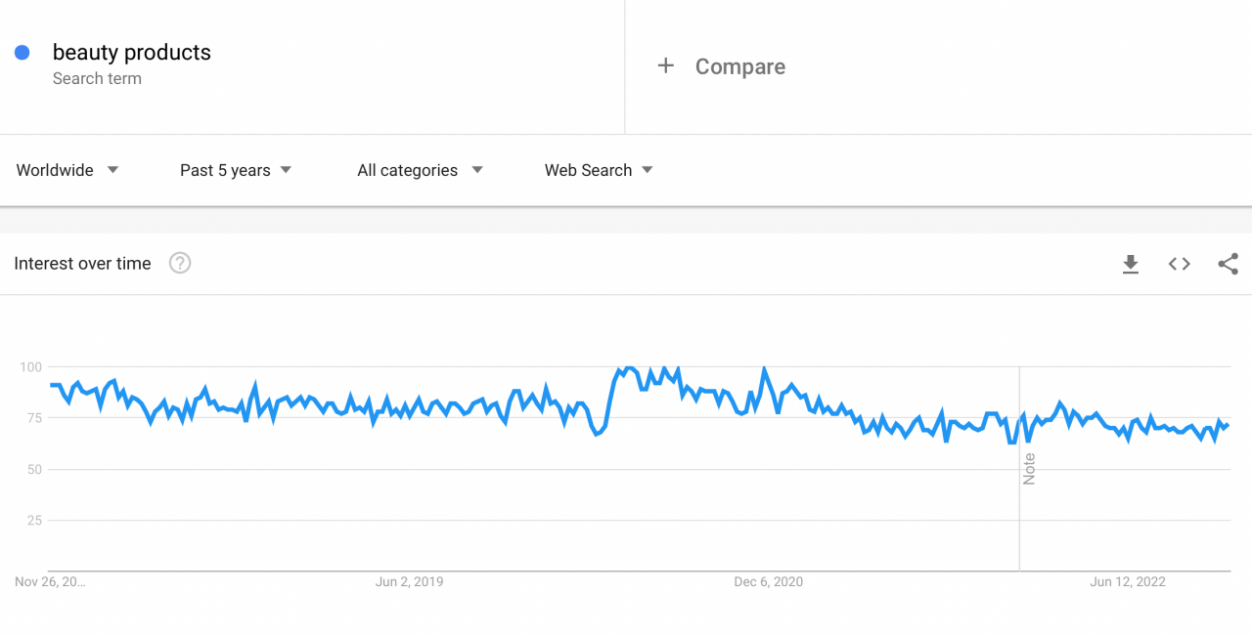1252x636 pixels.
Task: Click the Dec 6, 2020 axis label
Action: [x=768, y=582]
